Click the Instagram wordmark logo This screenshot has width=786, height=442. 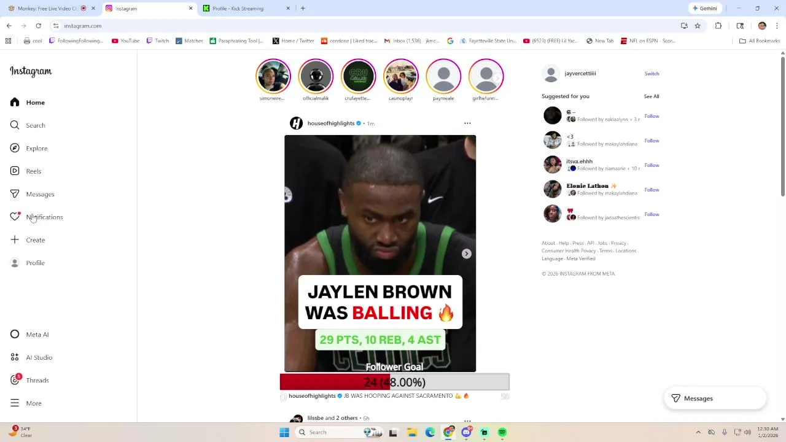pos(31,71)
